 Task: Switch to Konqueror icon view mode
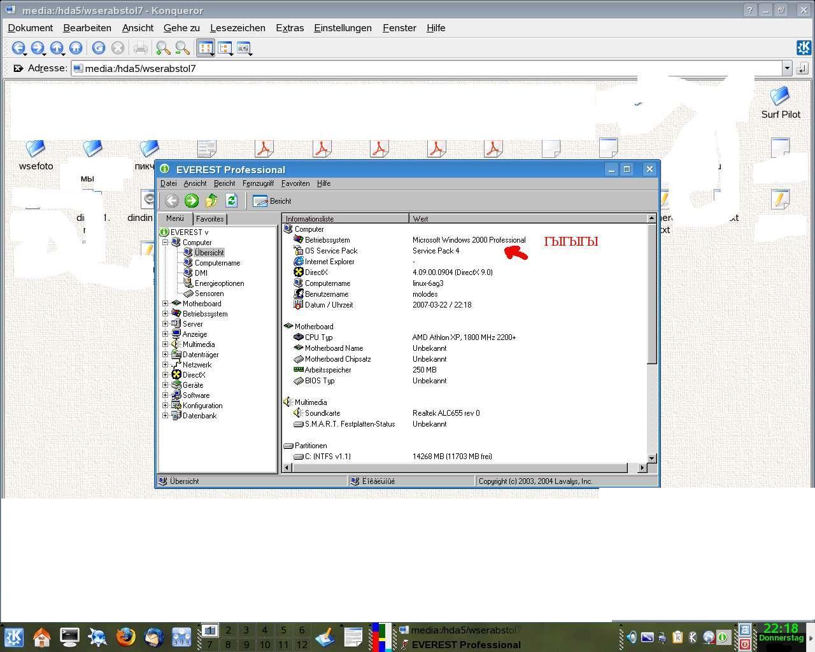pyautogui.click(x=206, y=48)
